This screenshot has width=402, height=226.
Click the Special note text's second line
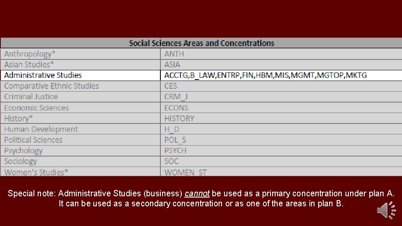[x=201, y=204]
